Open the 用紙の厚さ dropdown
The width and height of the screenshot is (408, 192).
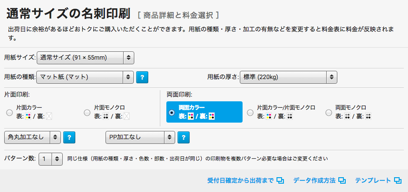point(288,77)
